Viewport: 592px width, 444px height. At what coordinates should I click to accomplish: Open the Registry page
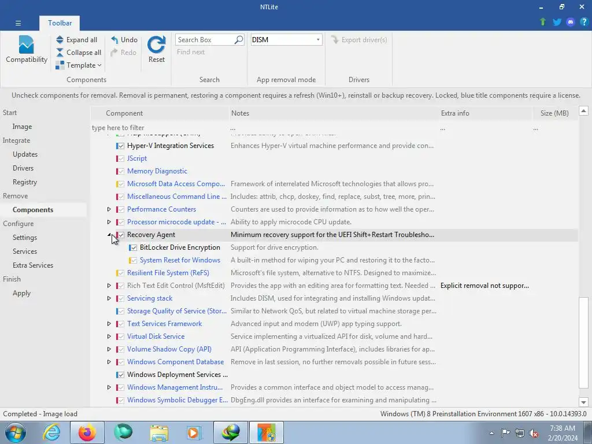pyautogui.click(x=24, y=182)
